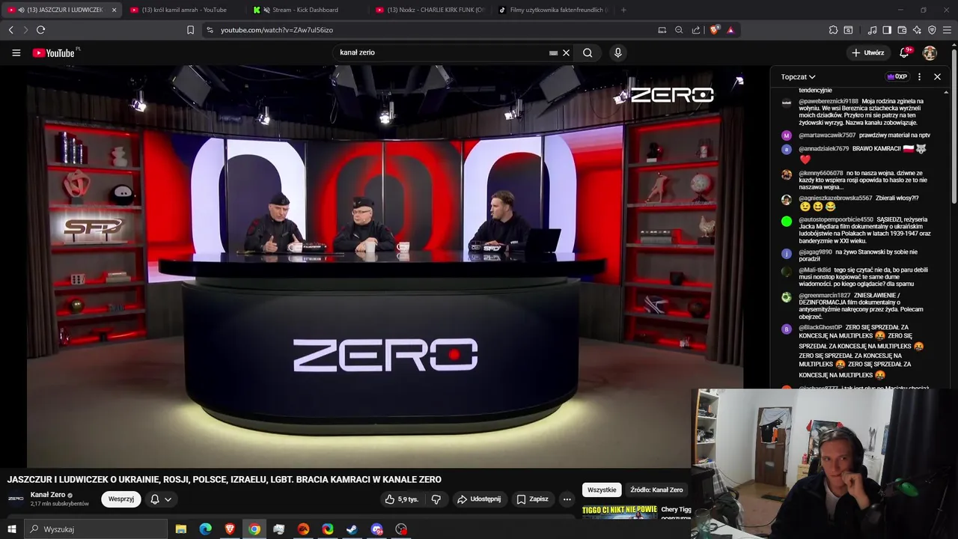Viewport: 958px width, 539px height.
Task: Click the Udostępnij share button
Action: 479,499
